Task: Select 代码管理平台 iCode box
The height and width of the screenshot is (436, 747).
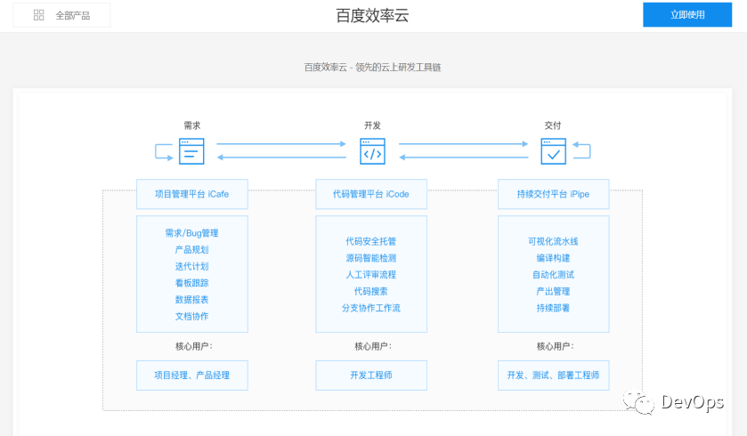Action: pos(371,194)
